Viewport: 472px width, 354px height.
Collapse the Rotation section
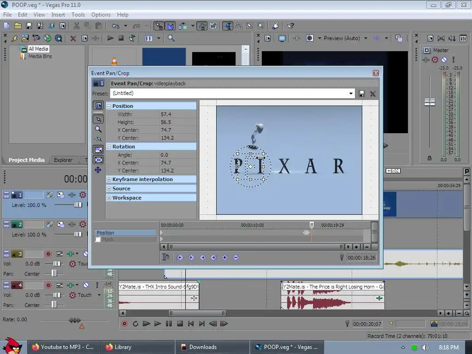tap(109, 147)
